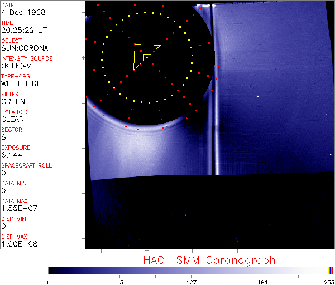Select the GREEN filter value
The image size is (335, 285).
coord(13,101)
